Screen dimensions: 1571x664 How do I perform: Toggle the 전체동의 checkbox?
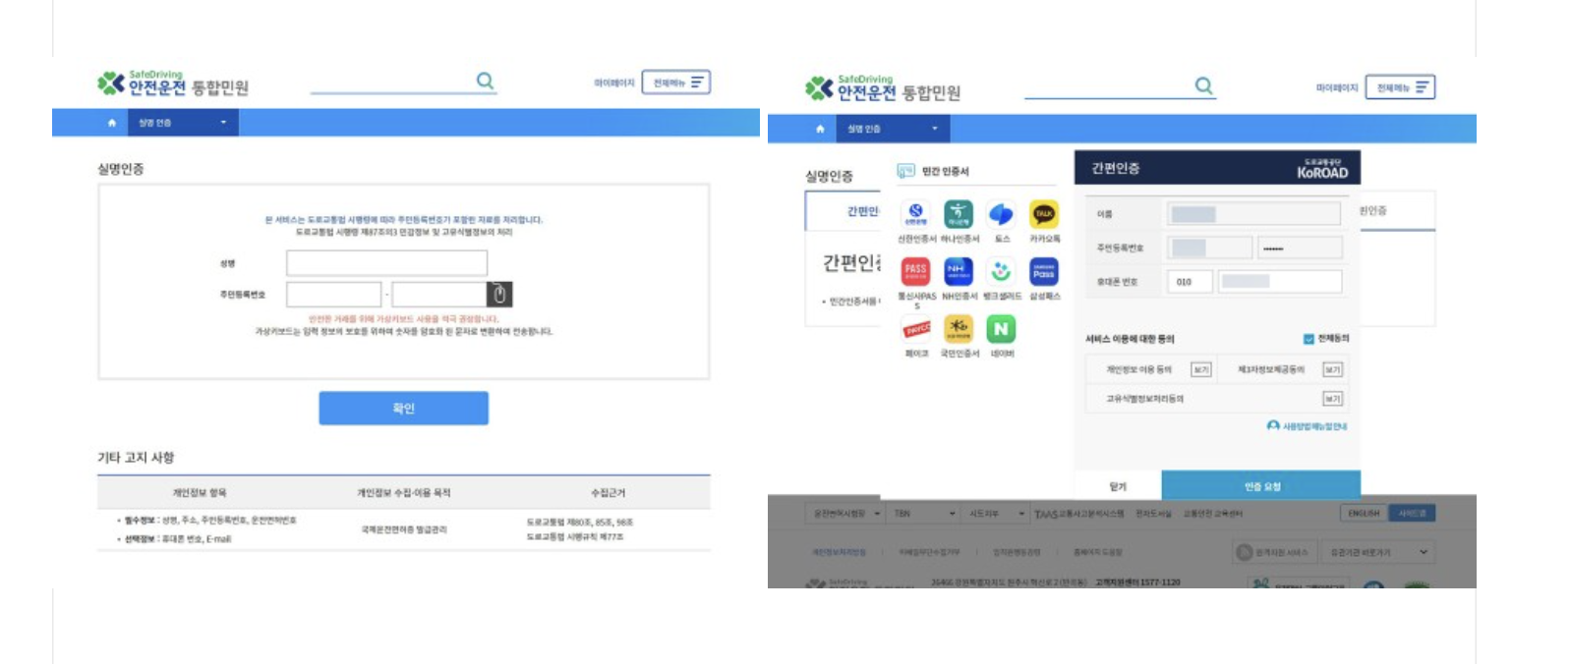1309,339
